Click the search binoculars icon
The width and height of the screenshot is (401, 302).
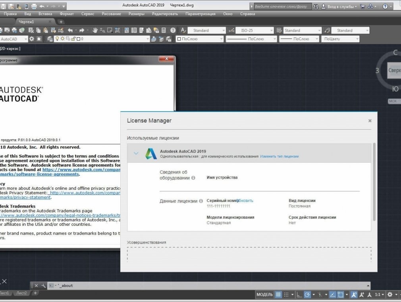[316, 6]
